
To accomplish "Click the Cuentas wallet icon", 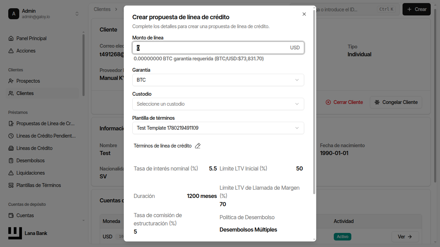I will (x=11, y=215).
